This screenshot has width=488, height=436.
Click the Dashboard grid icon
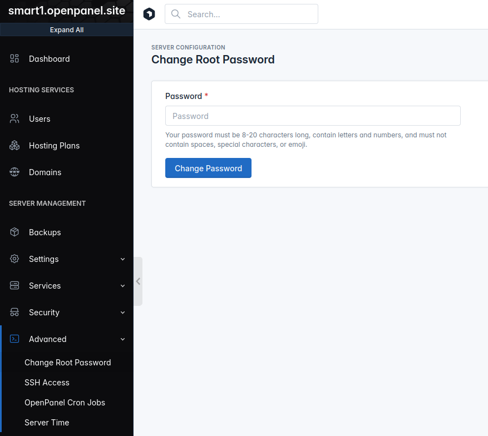pyautogui.click(x=14, y=58)
